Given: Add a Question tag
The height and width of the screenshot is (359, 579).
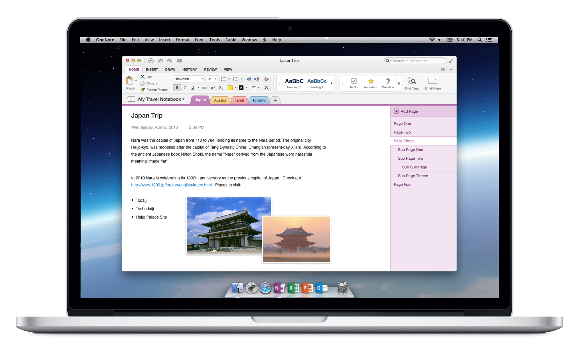Looking at the screenshot, I should [x=388, y=83].
